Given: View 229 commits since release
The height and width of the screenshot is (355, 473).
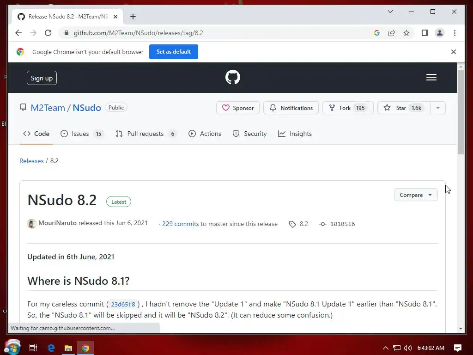Looking at the screenshot, I should tap(181, 224).
